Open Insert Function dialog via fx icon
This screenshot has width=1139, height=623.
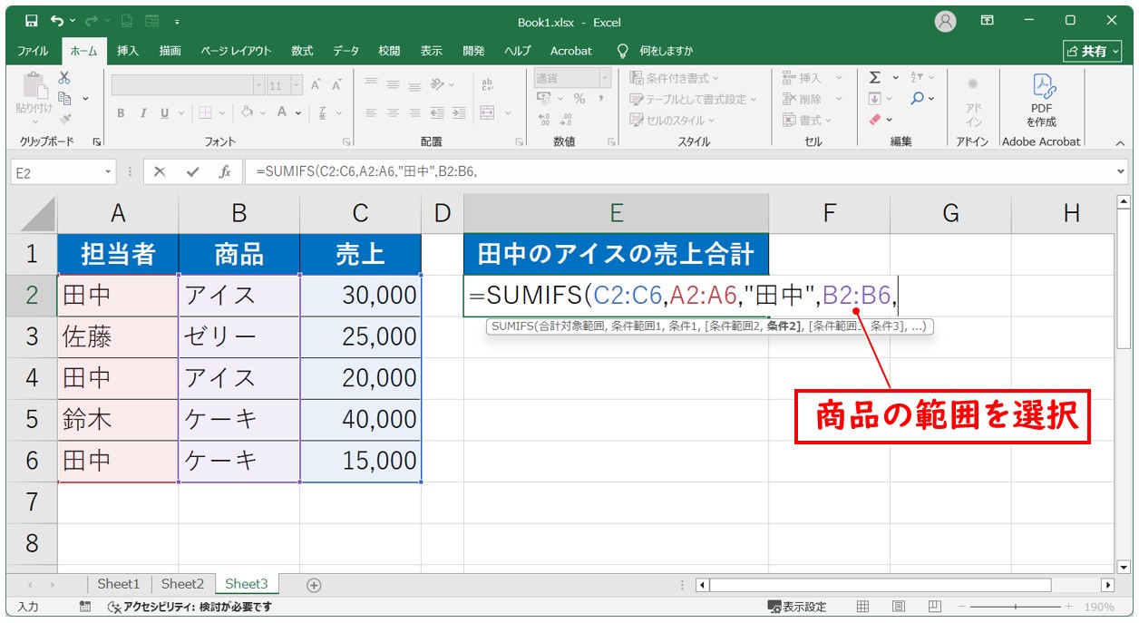(224, 171)
